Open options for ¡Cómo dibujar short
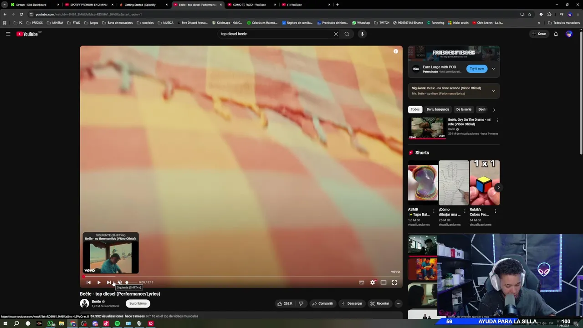 tap(465, 211)
